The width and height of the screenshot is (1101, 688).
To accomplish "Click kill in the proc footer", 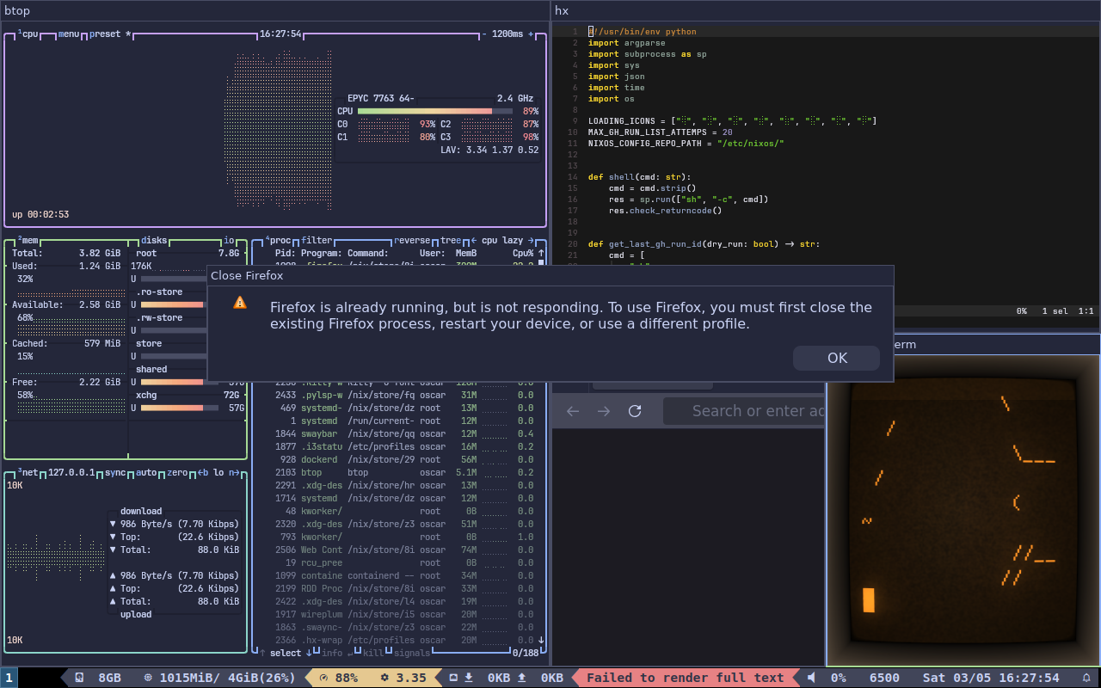I will tap(373, 654).
